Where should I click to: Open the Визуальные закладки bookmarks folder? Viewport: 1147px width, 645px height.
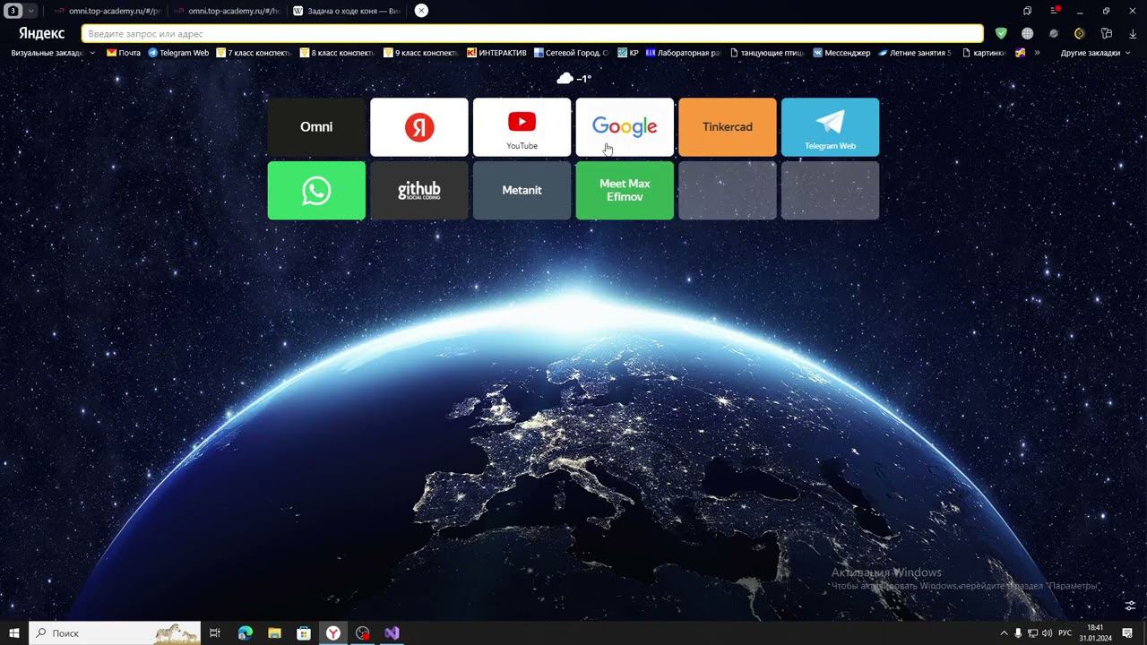[x=52, y=53]
